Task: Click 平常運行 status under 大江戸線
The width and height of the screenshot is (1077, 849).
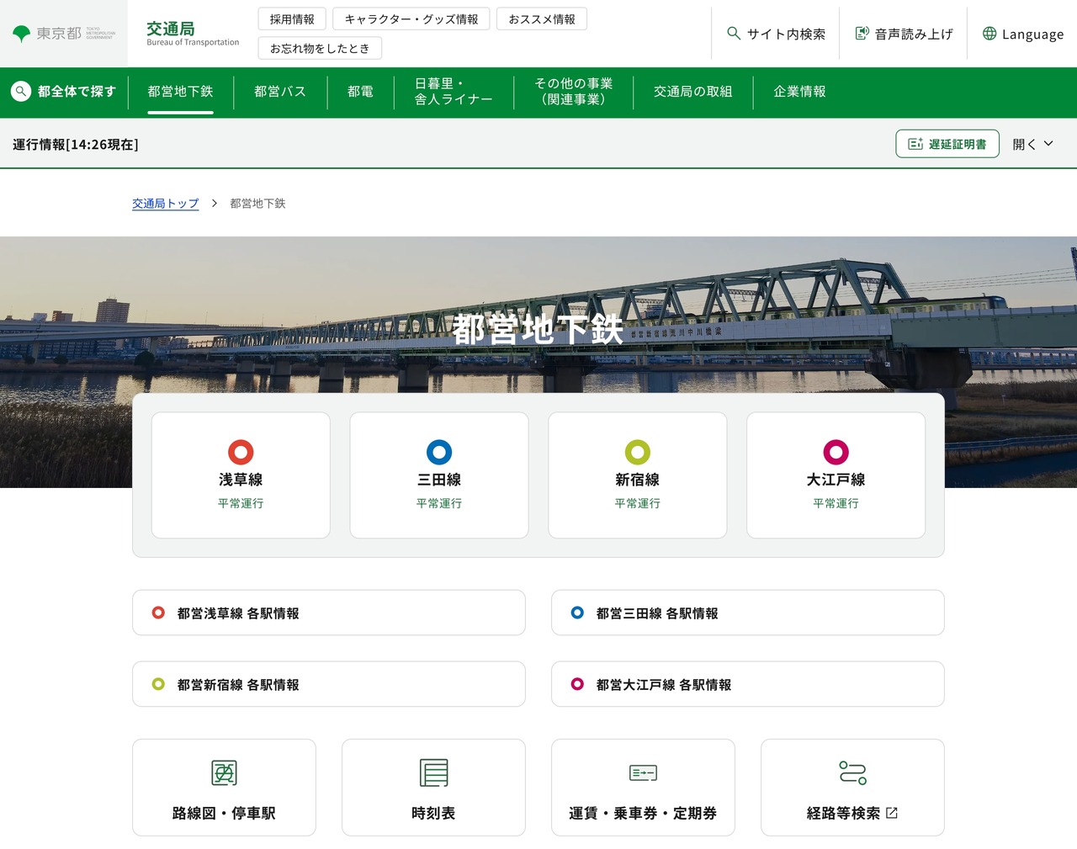Action: (x=836, y=503)
